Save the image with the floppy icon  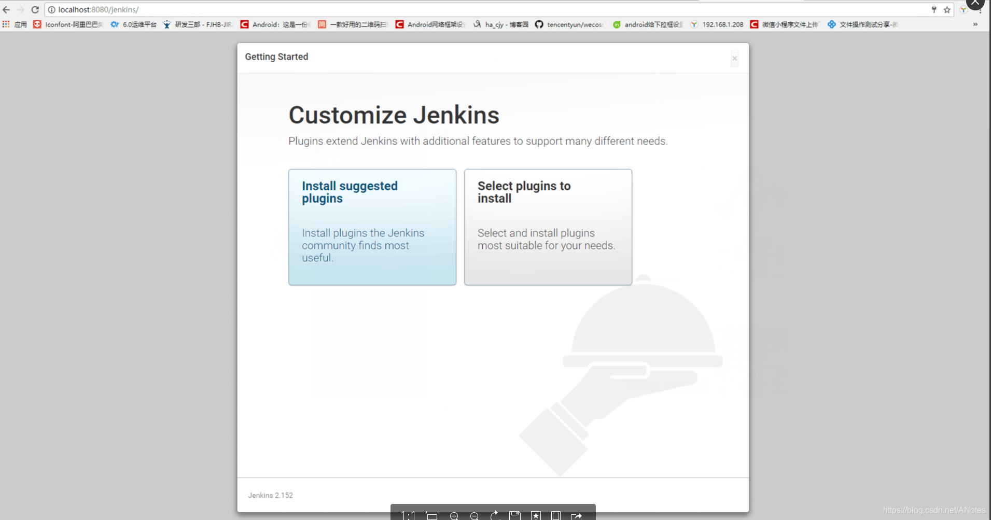[x=515, y=515]
